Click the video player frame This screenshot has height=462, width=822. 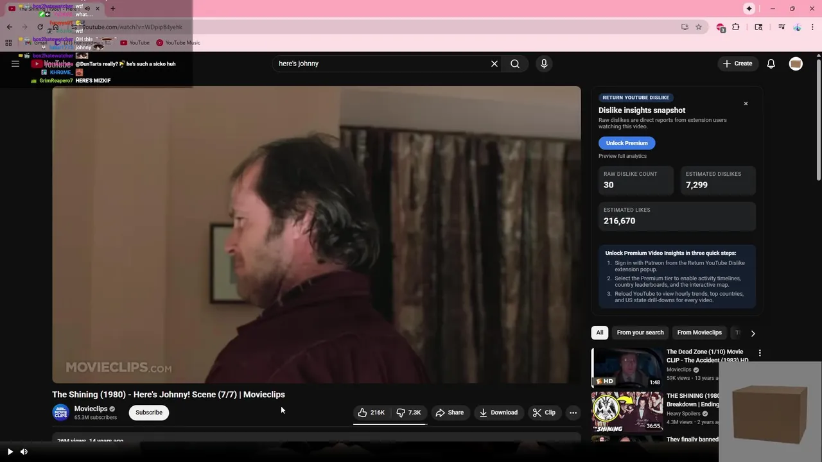coord(317,234)
